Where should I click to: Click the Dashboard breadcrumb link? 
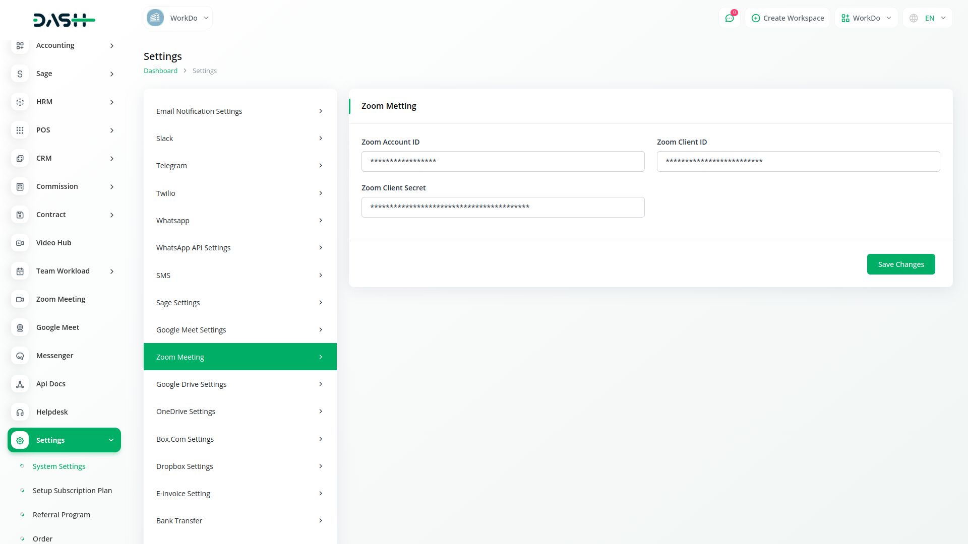click(160, 71)
